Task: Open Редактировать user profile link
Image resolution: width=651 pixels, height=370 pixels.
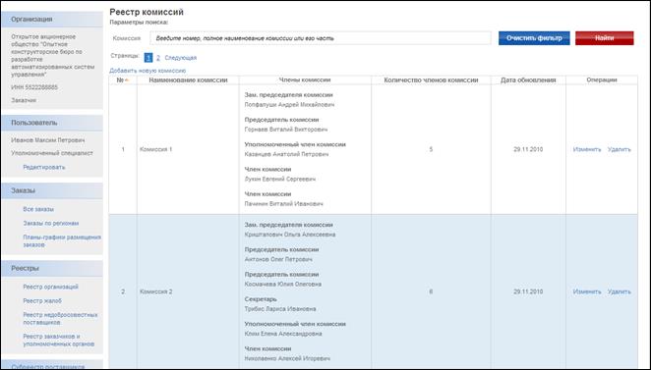Action: pos(44,168)
